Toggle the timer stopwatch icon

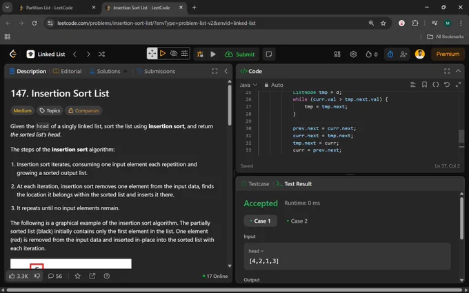click(390, 54)
